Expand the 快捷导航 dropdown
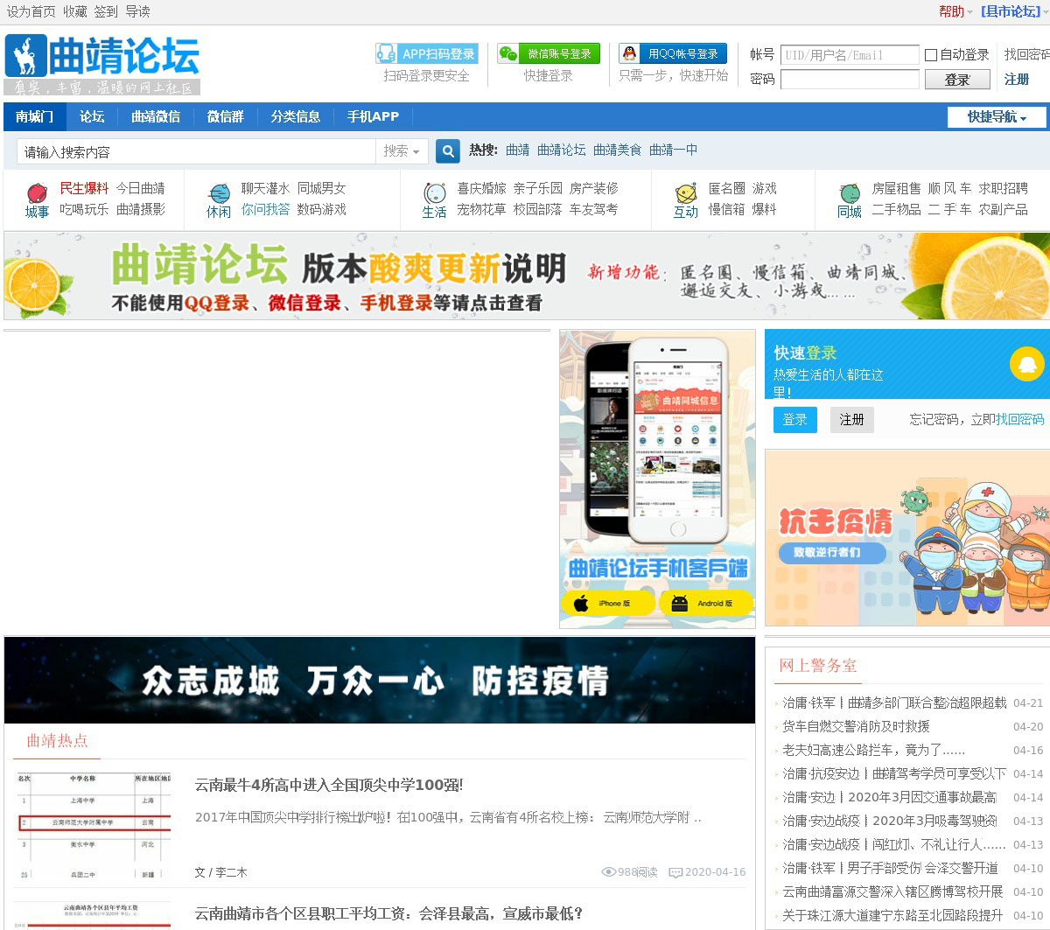This screenshot has width=1050, height=930. [997, 117]
